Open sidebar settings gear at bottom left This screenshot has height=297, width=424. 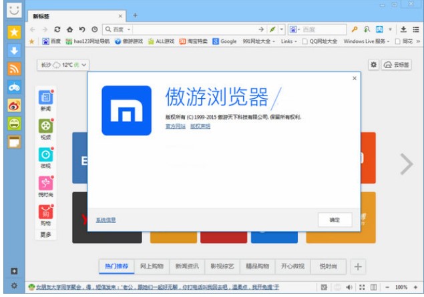(x=14, y=286)
